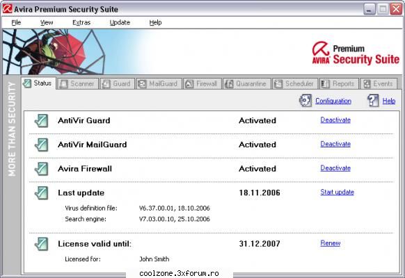
Task: Click the Avira umbrella icon in title bar
Action: point(7,9)
